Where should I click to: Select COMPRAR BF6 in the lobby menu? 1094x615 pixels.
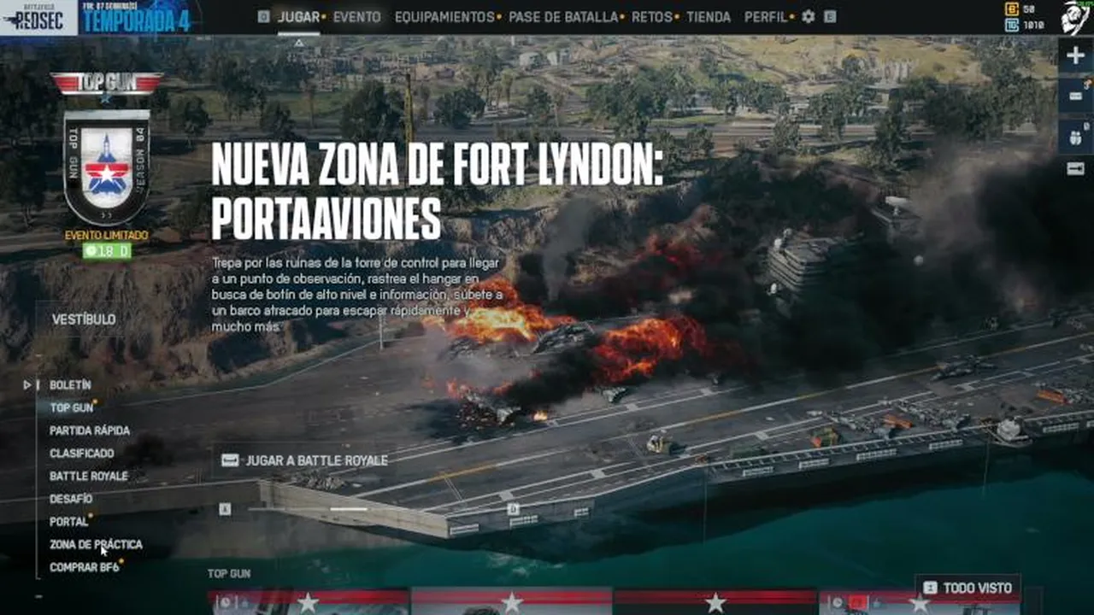[x=85, y=567]
